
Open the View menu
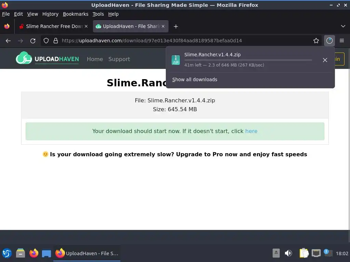pos(32,14)
